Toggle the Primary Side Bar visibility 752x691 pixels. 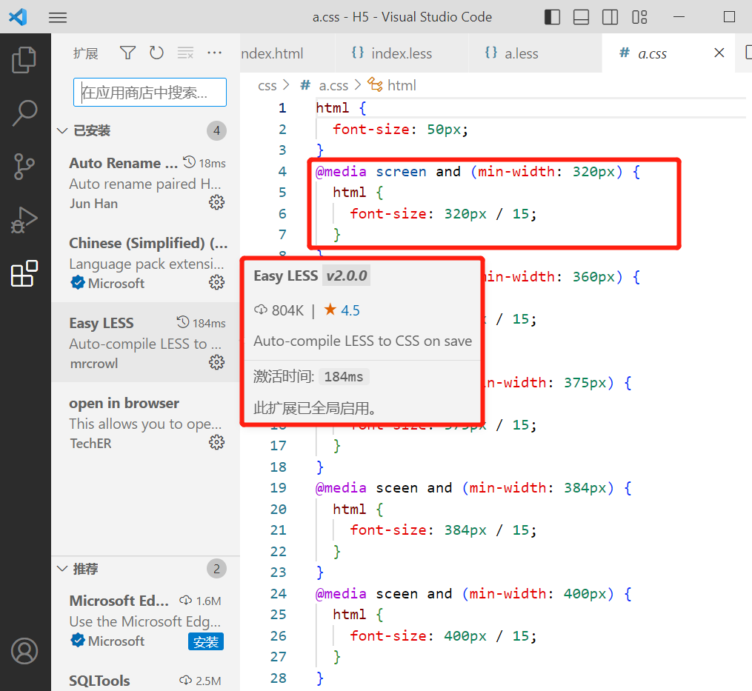[552, 16]
